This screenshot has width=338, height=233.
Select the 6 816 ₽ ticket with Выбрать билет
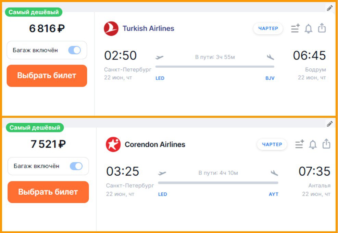click(47, 76)
